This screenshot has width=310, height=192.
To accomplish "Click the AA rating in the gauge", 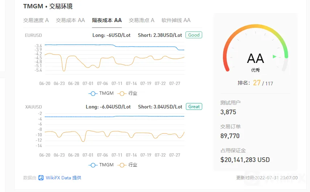I will 256,59.
